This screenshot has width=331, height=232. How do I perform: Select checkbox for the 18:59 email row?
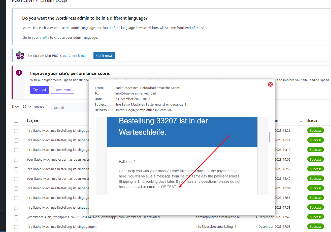coord(16,169)
